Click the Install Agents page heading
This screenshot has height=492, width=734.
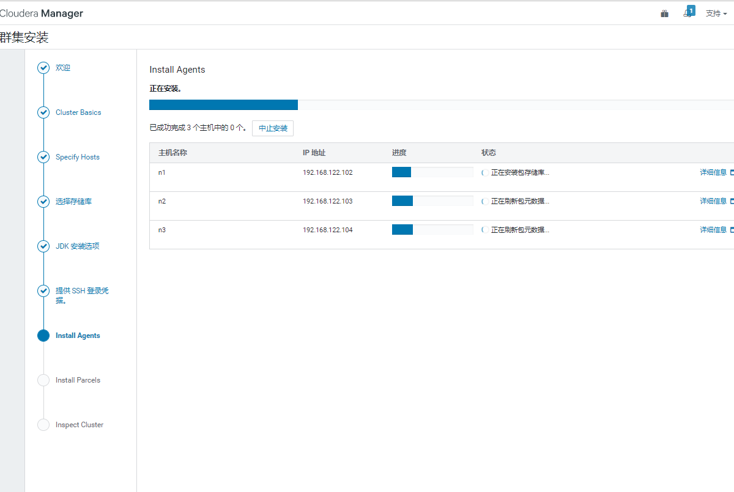coord(177,70)
